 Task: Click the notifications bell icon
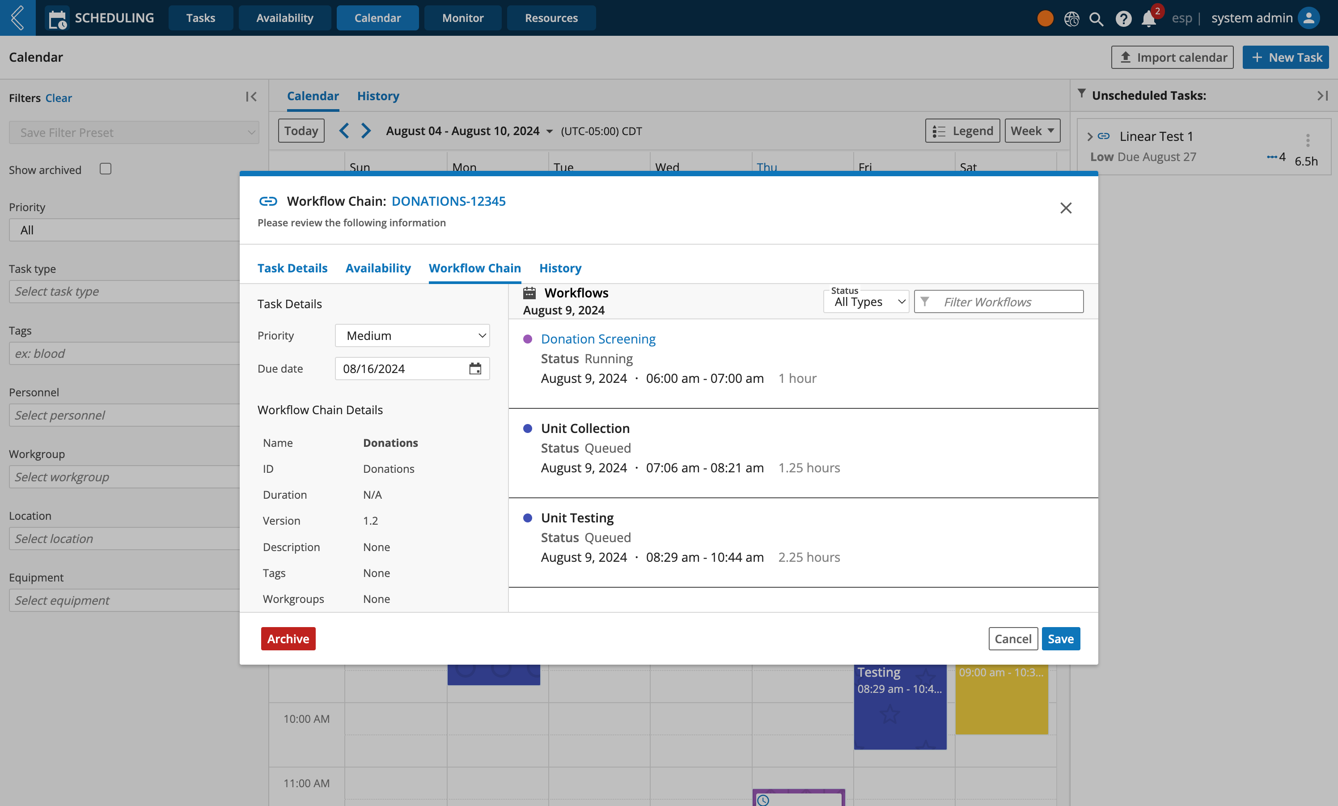click(x=1149, y=17)
